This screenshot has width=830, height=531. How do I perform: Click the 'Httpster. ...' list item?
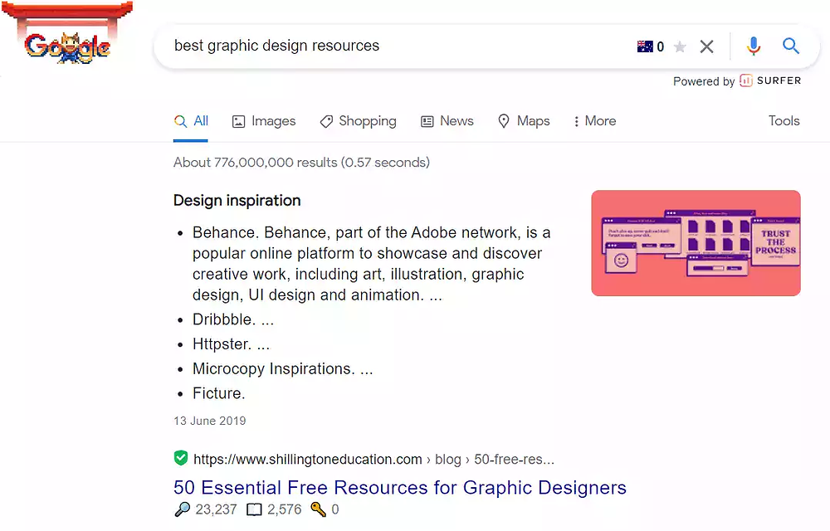(232, 344)
